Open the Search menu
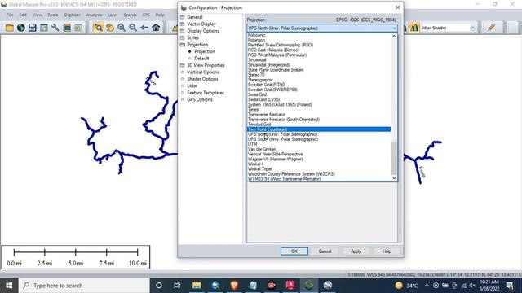 pyautogui.click(x=130, y=15)
